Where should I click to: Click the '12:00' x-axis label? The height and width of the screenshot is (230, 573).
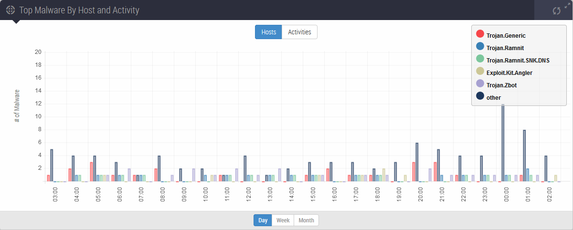tap(249, 195)
